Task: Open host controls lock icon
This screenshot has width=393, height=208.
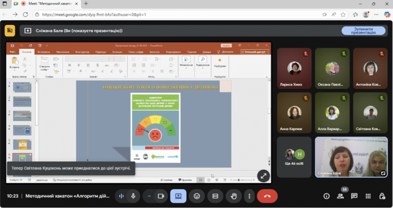Action: coord(382,196)
